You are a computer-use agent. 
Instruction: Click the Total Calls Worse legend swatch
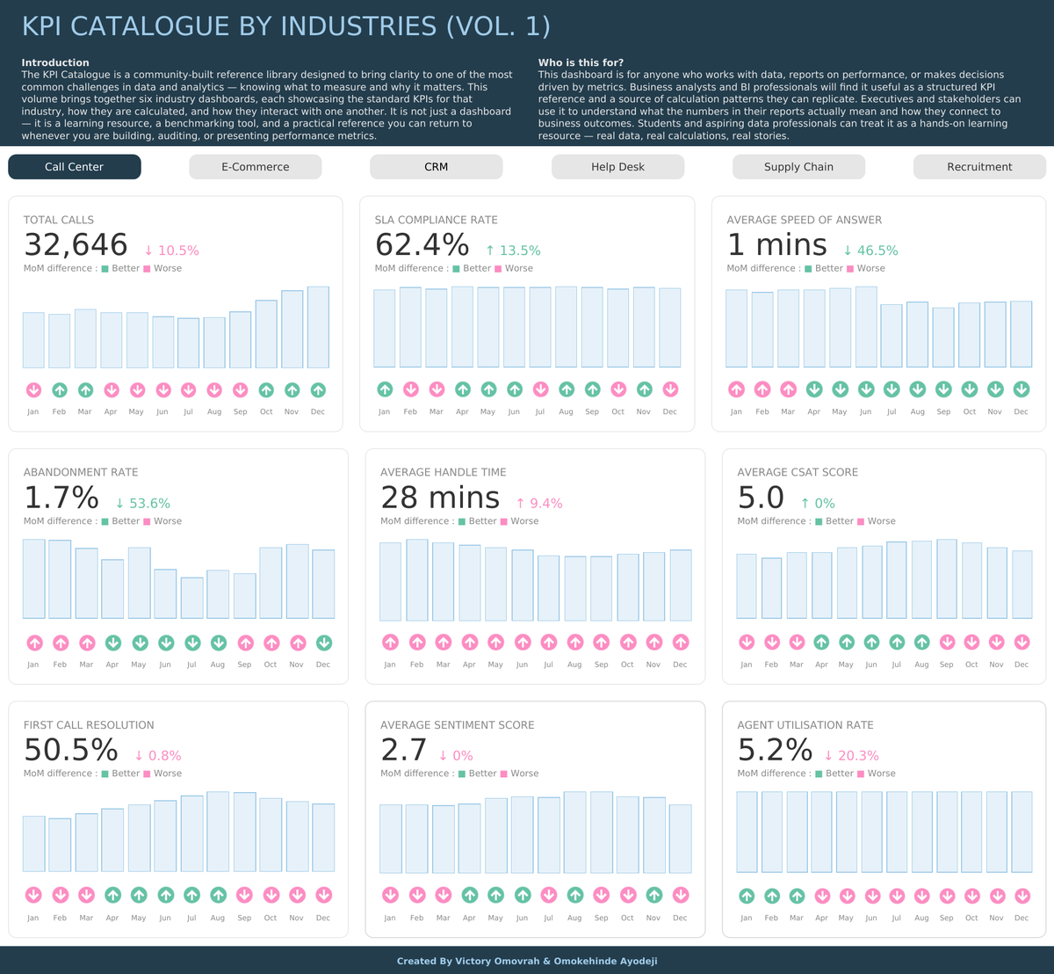tap(147, 269)
